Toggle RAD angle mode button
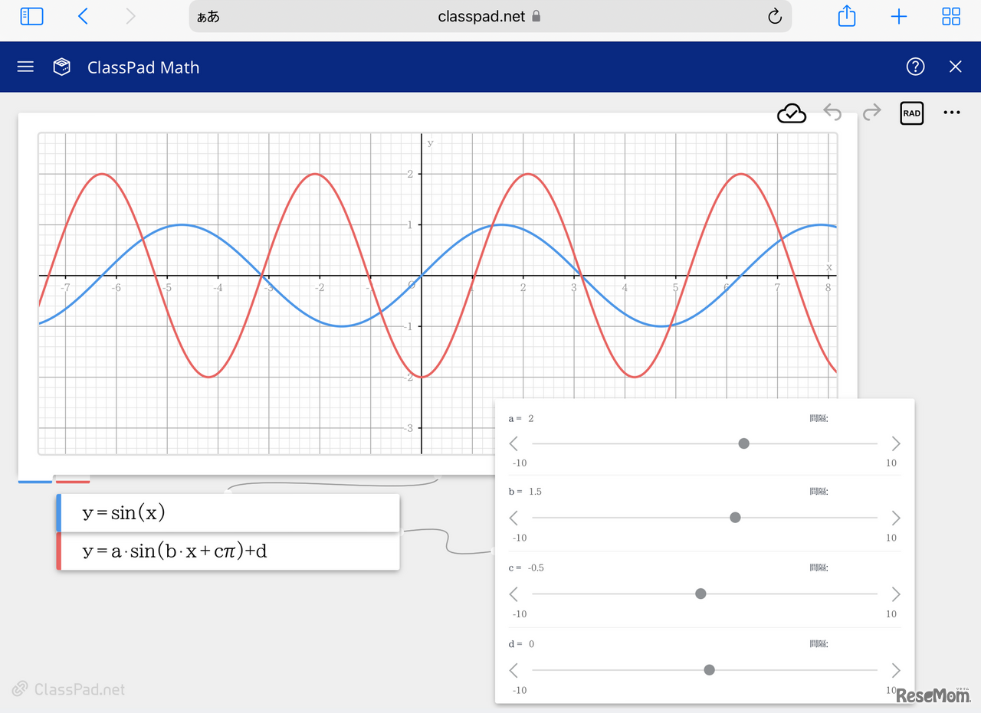981x713 pixels. [911, 113]
